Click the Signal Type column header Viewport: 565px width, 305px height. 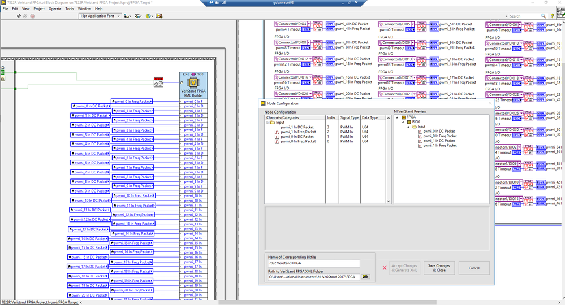[350, 117]
